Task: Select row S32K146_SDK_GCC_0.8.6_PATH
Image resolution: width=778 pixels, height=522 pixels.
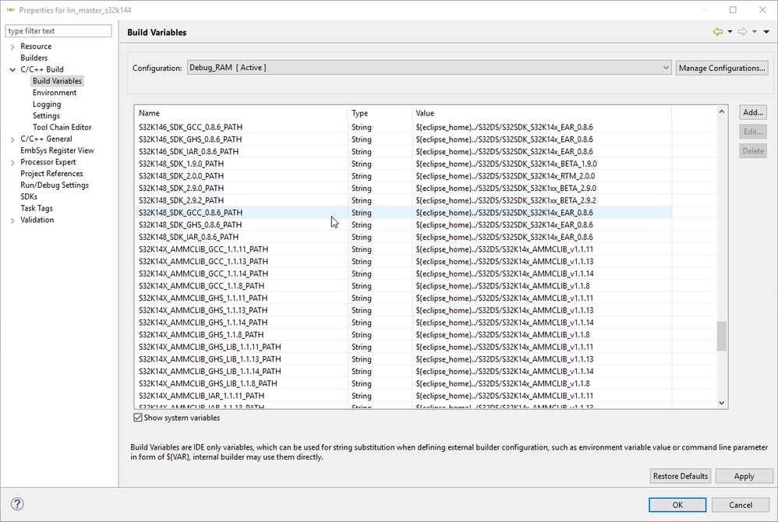Action: pyautogui.click(x=403, y=127)
